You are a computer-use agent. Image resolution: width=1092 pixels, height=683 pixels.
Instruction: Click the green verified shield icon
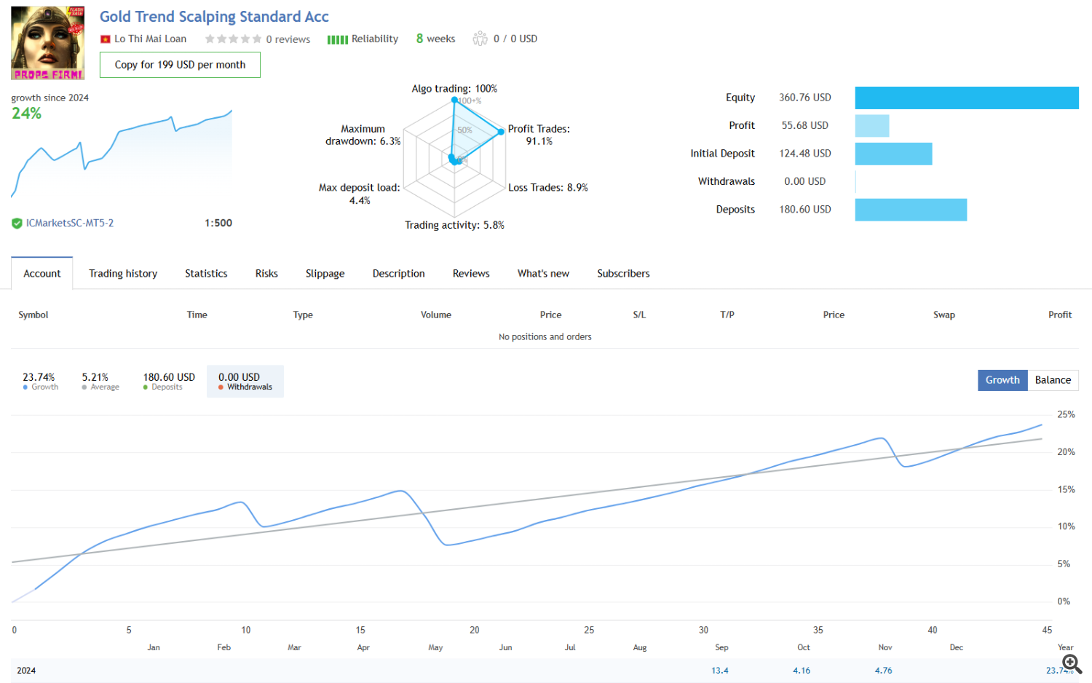coord(17,224)
